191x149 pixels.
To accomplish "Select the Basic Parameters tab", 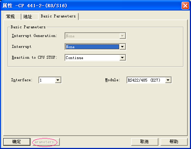I will point(58,16).
